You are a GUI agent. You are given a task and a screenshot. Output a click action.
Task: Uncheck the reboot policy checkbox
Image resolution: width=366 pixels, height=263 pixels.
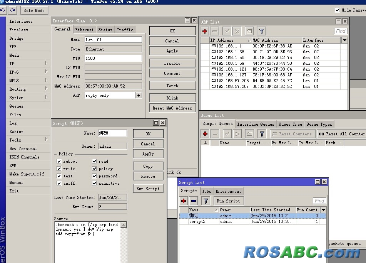[x=59, y=161]
